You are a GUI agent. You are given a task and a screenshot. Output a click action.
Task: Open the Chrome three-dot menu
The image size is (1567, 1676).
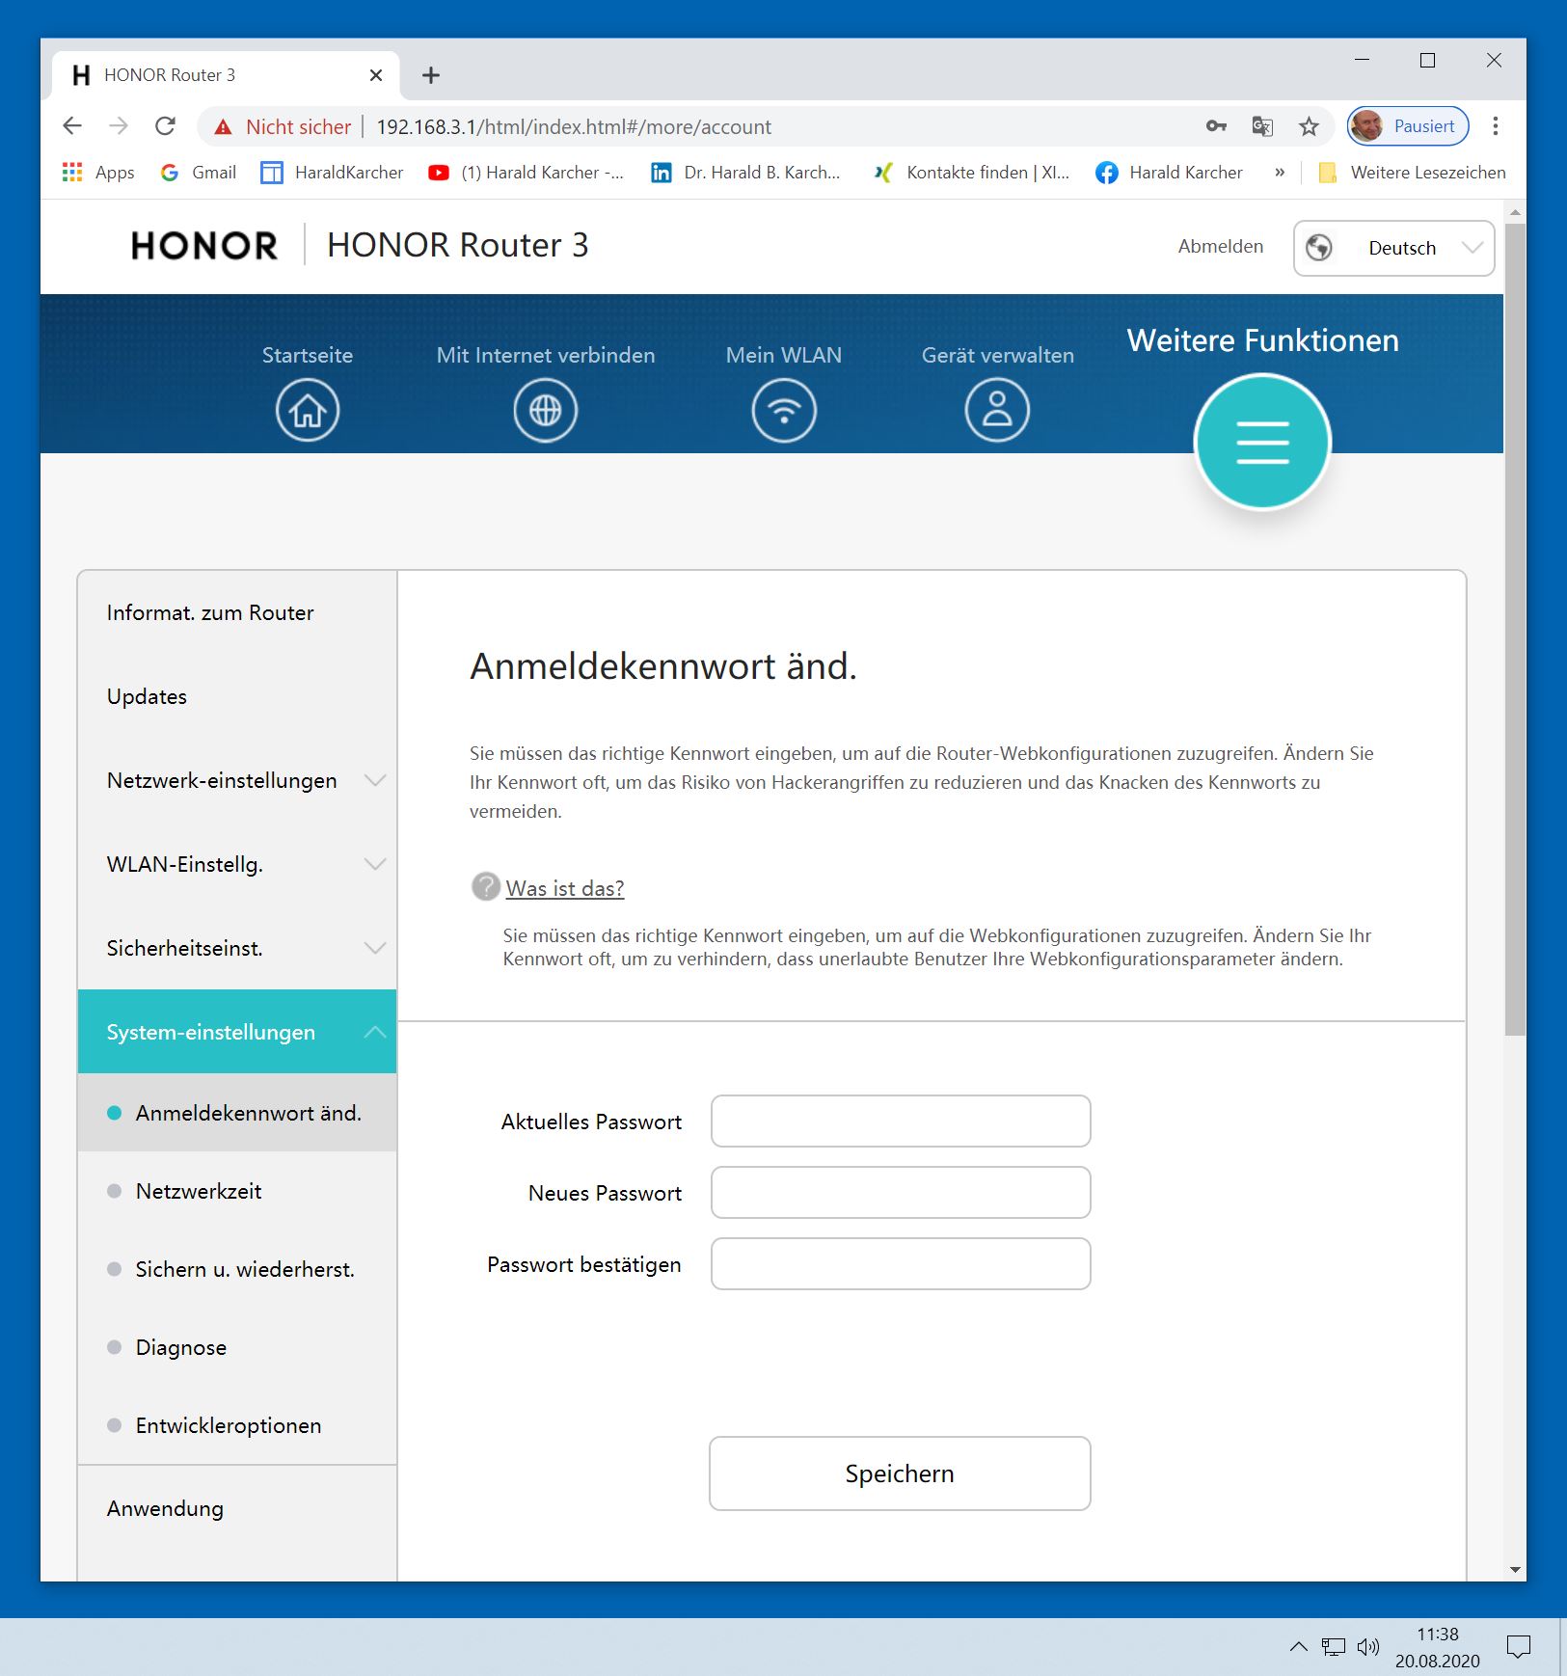(1496, 126)
